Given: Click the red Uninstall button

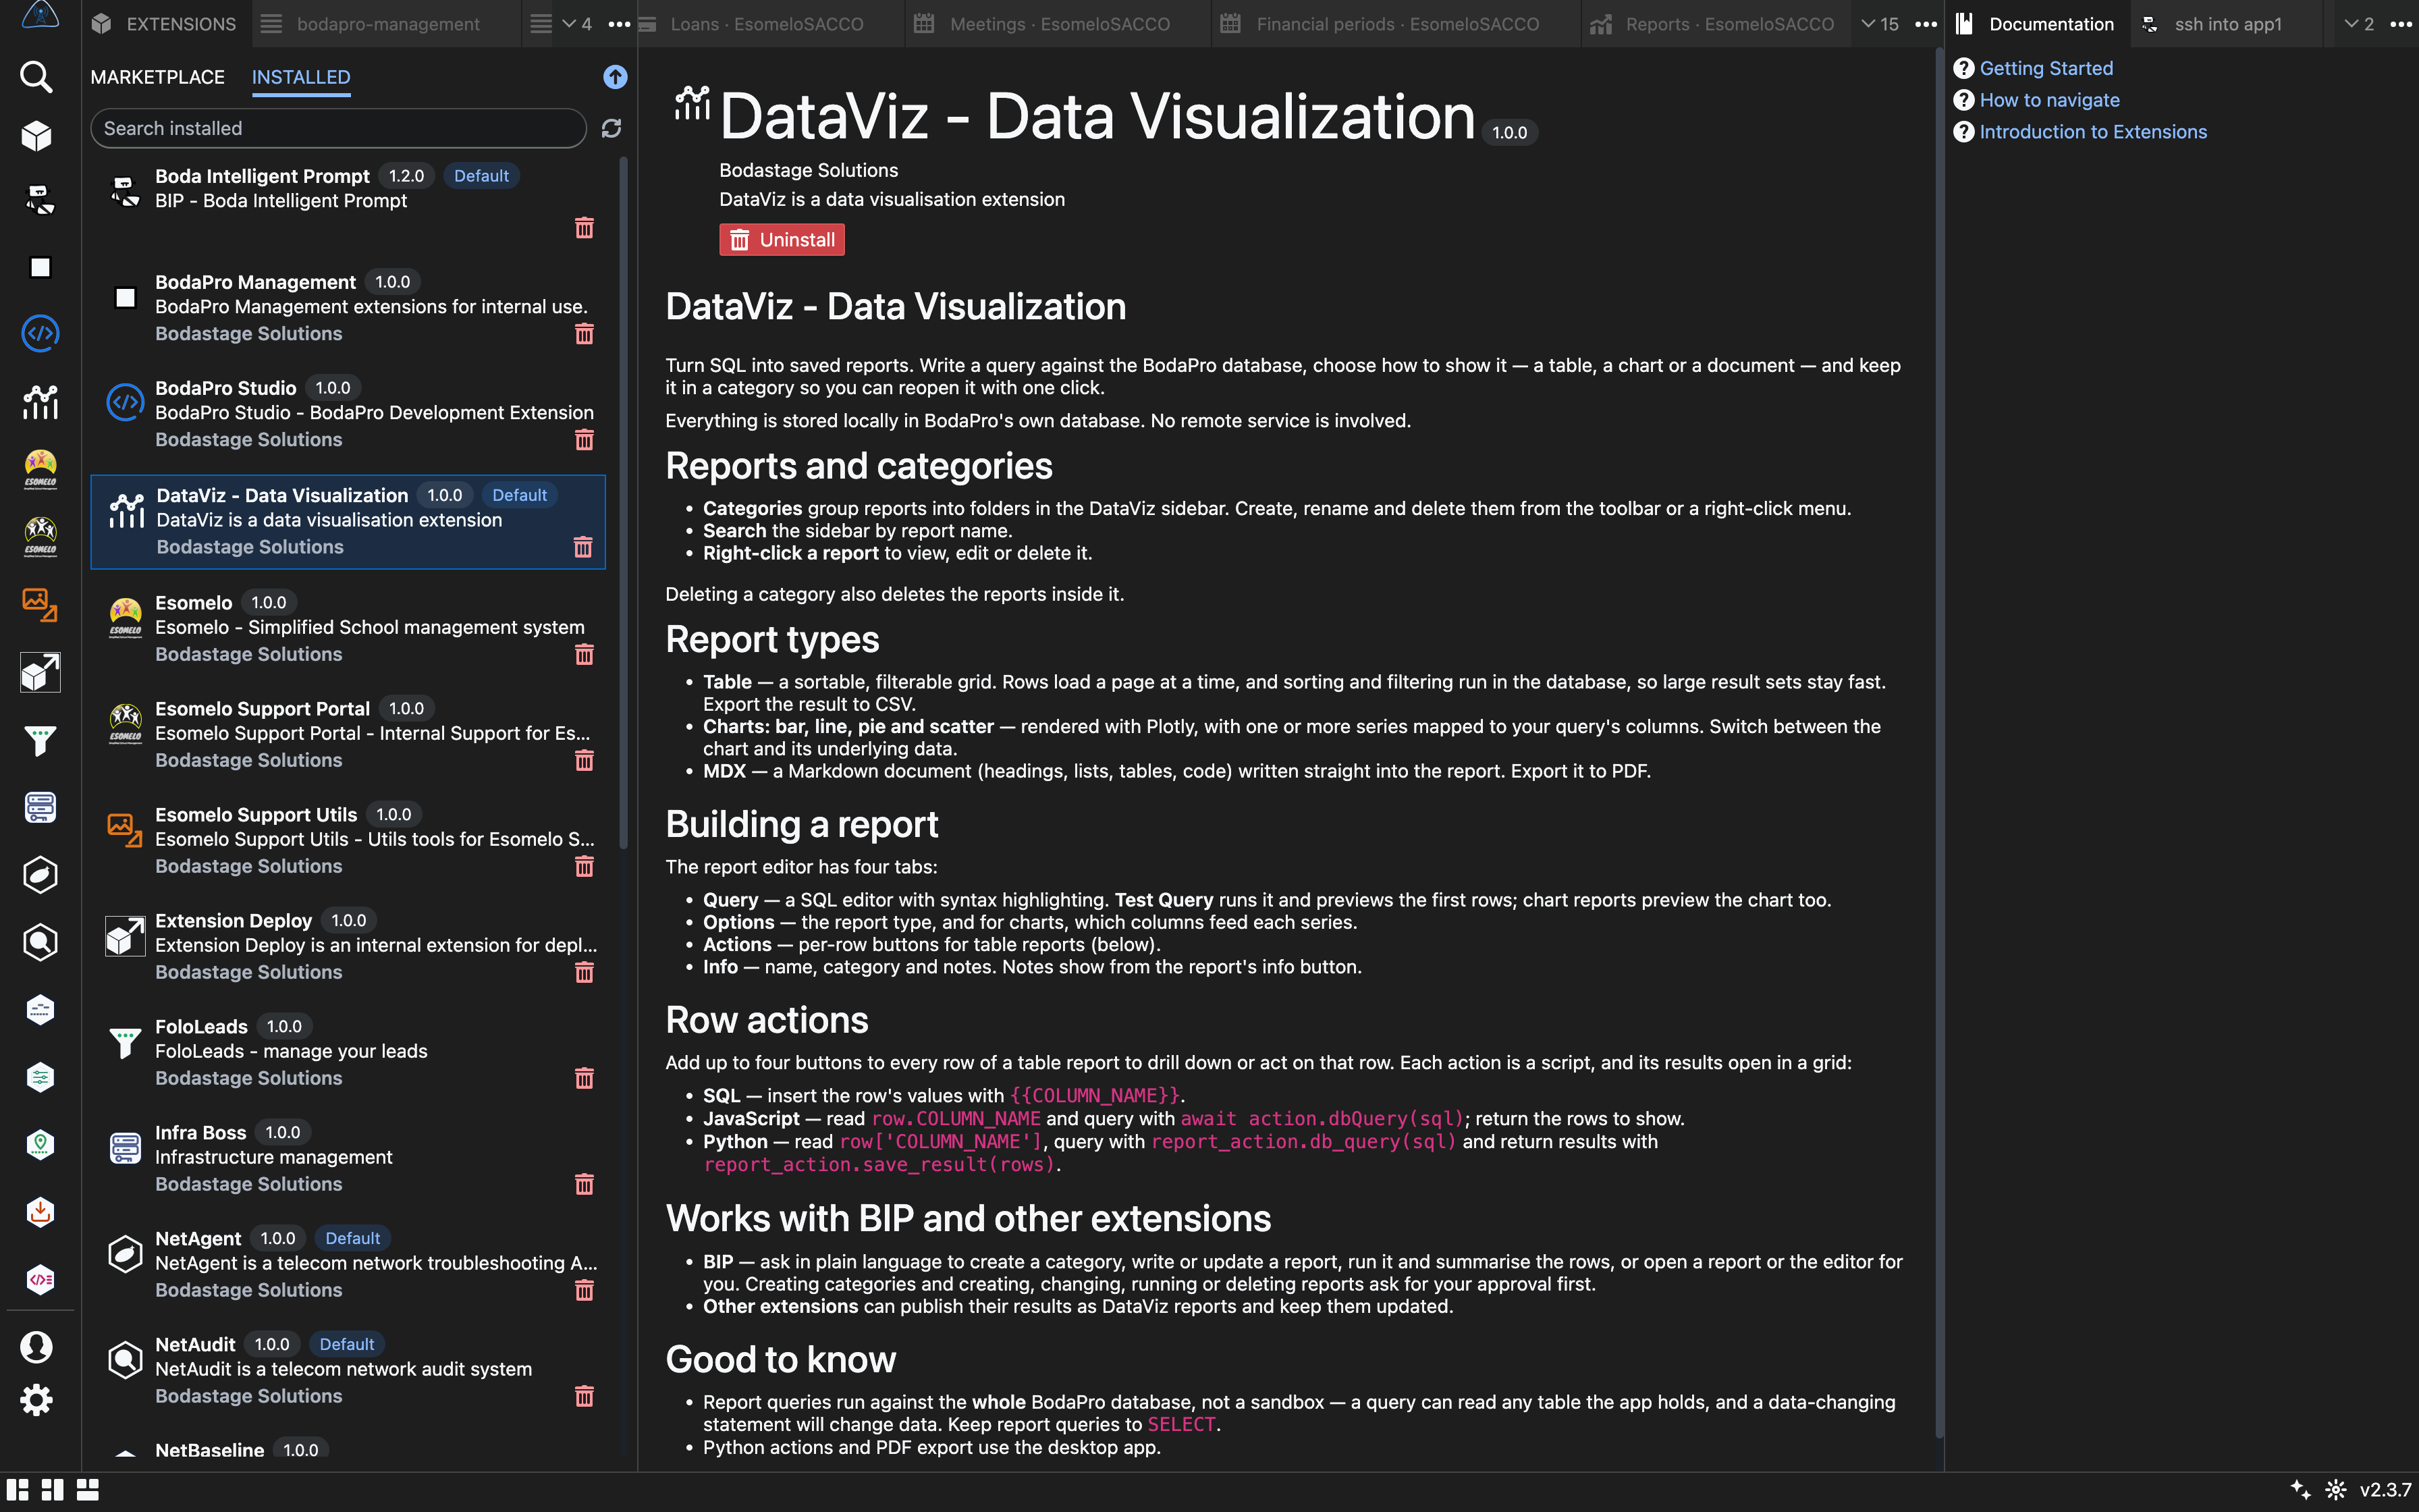Looking at the screenshot, I should [782, 240].
